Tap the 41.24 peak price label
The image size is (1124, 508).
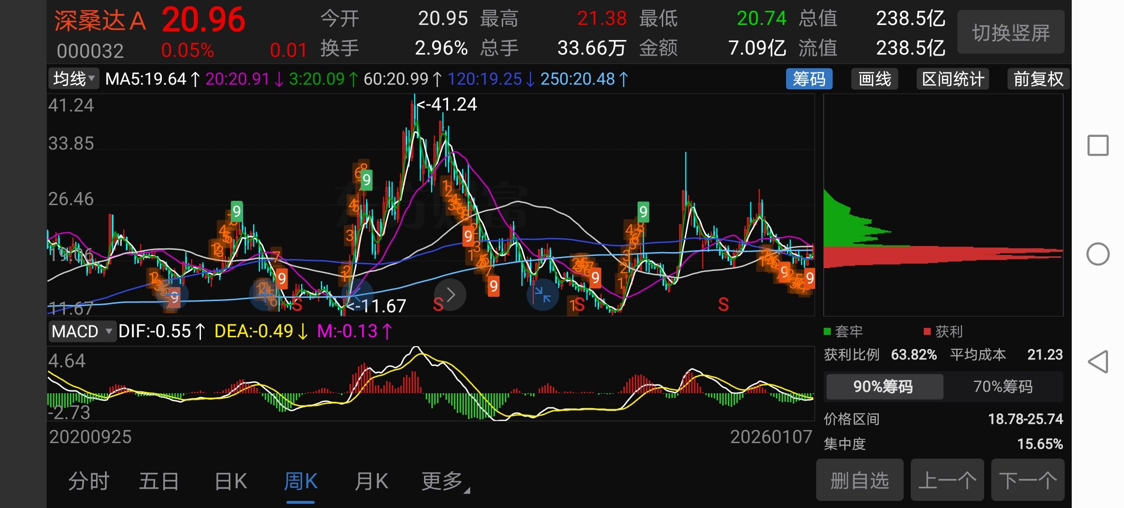point(447,104)
